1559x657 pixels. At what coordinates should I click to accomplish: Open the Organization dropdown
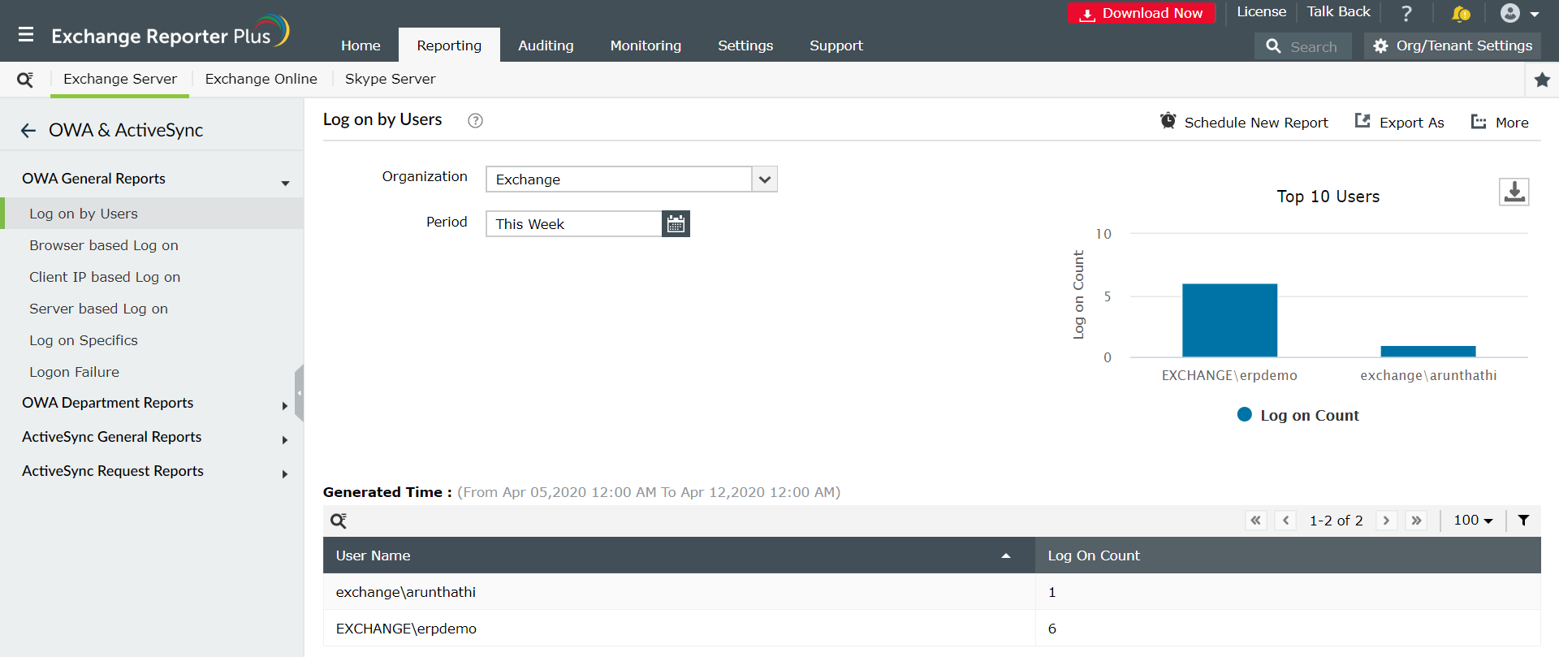point(631,179)
